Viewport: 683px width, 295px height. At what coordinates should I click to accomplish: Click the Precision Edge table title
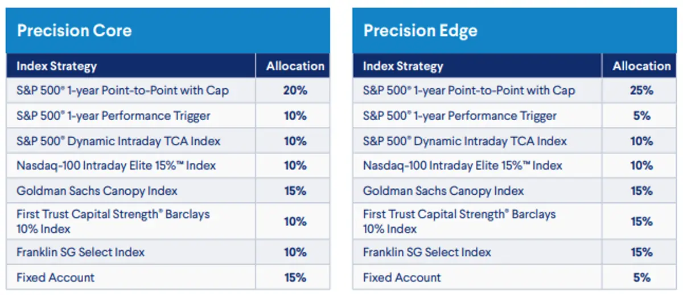420,31
